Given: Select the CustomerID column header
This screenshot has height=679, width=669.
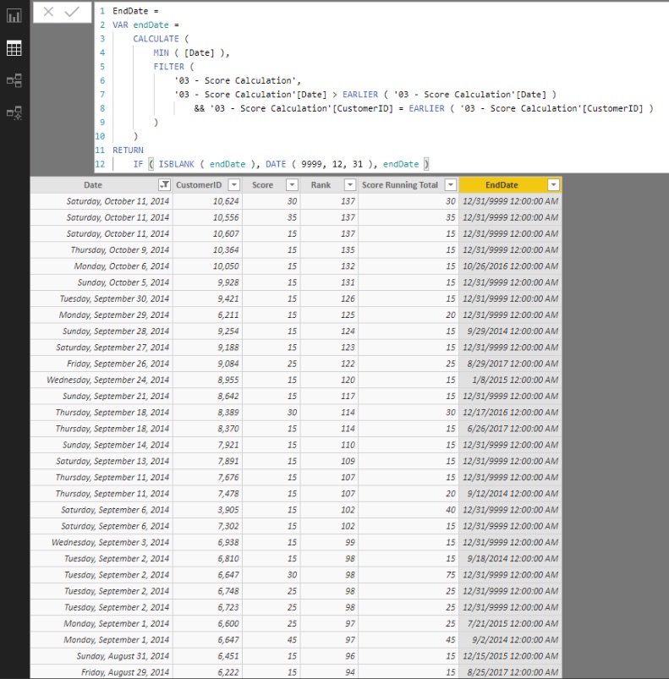Looking at the screenshot, I should (199, 185).
